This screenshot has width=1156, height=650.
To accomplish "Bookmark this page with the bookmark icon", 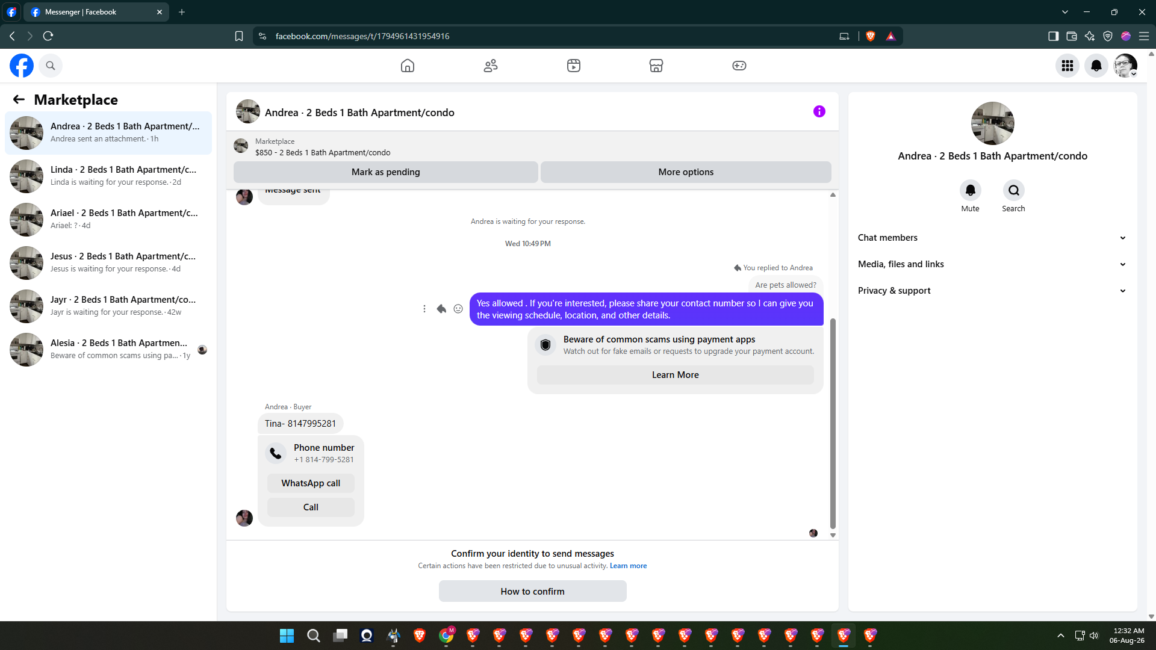I will point(239,36).
